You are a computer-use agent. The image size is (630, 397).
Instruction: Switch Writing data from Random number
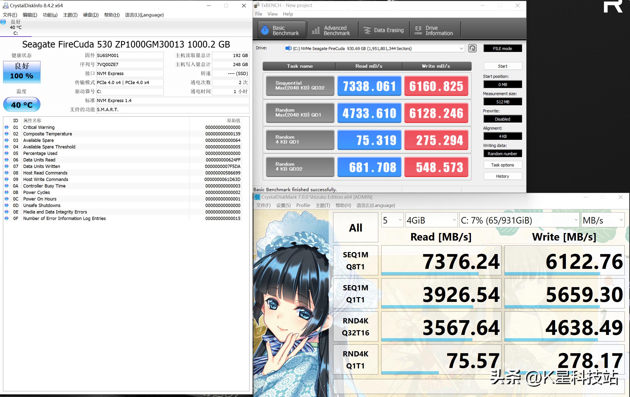click(502, 153)
